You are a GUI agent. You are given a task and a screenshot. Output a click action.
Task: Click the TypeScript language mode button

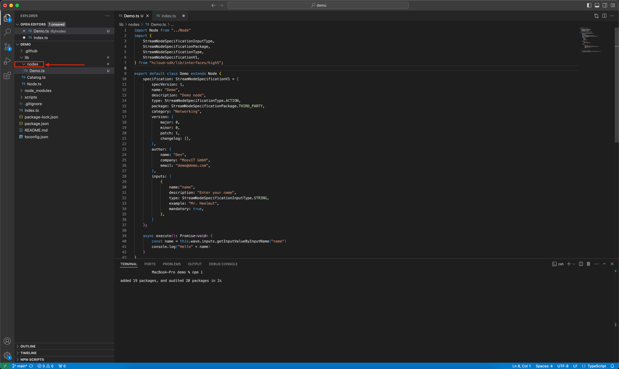pos(596,366)
